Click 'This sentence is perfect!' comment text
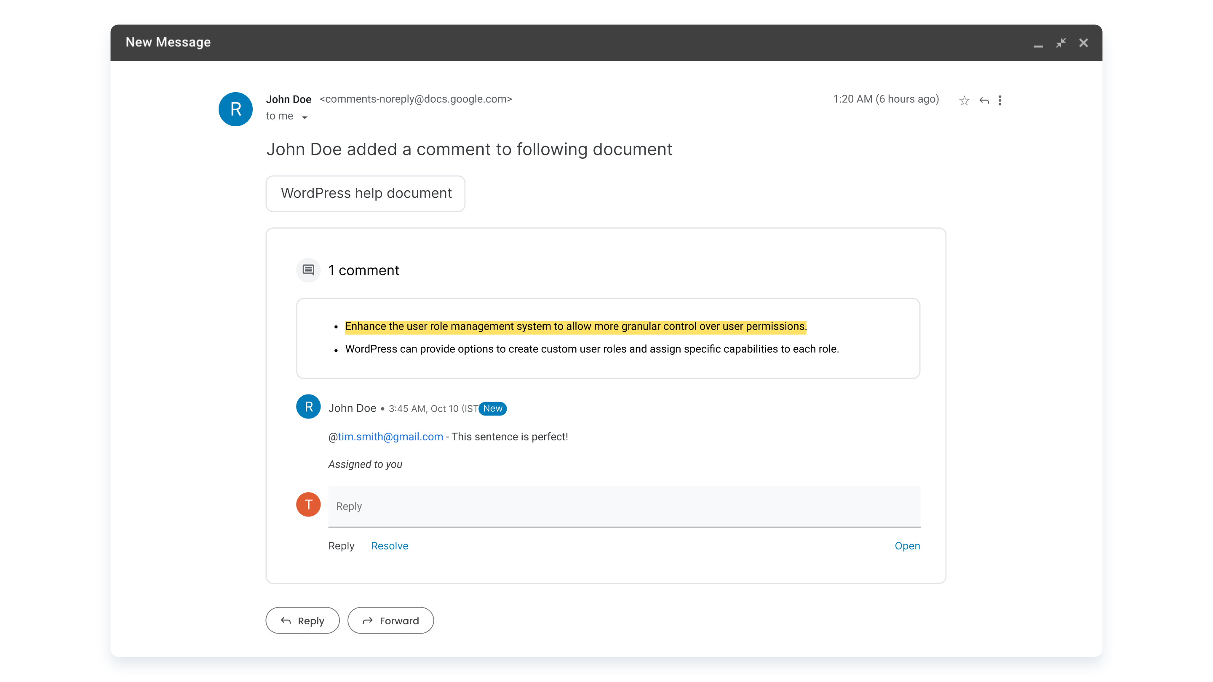Image resolution: width=1213 pixels, height=682 pixels. click(x=510, y=437)
